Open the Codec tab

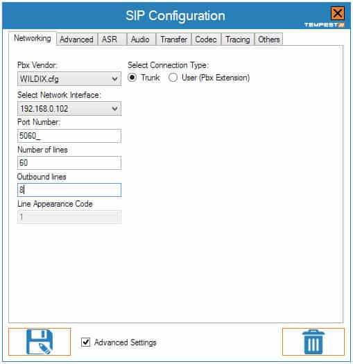tap(206, 40)
